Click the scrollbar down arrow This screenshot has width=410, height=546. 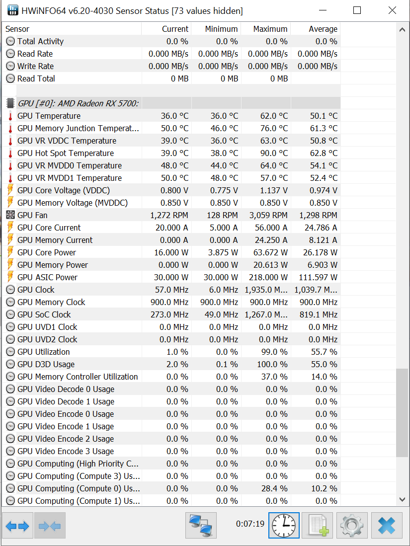click(402, 499)
